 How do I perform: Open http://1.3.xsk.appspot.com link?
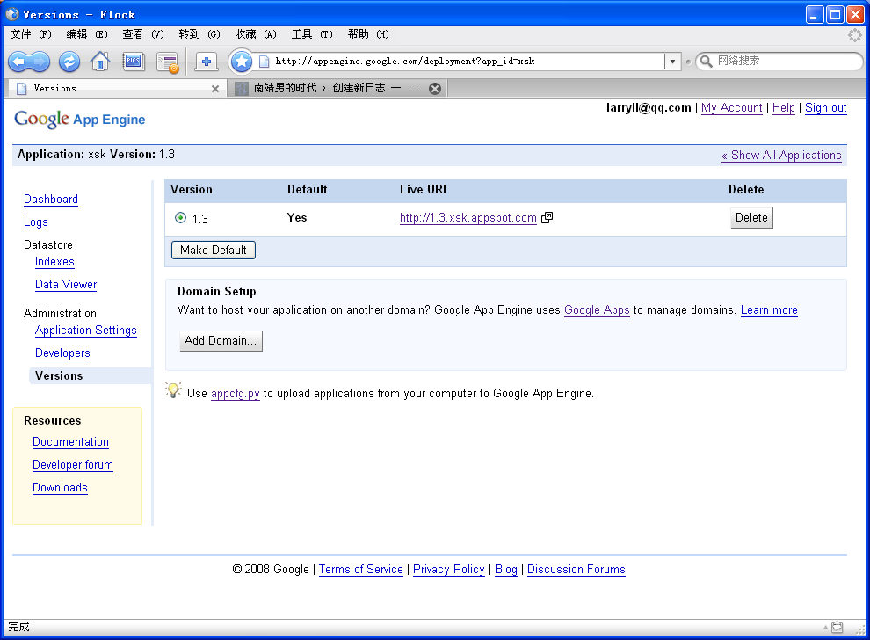(x=468, y=218)
